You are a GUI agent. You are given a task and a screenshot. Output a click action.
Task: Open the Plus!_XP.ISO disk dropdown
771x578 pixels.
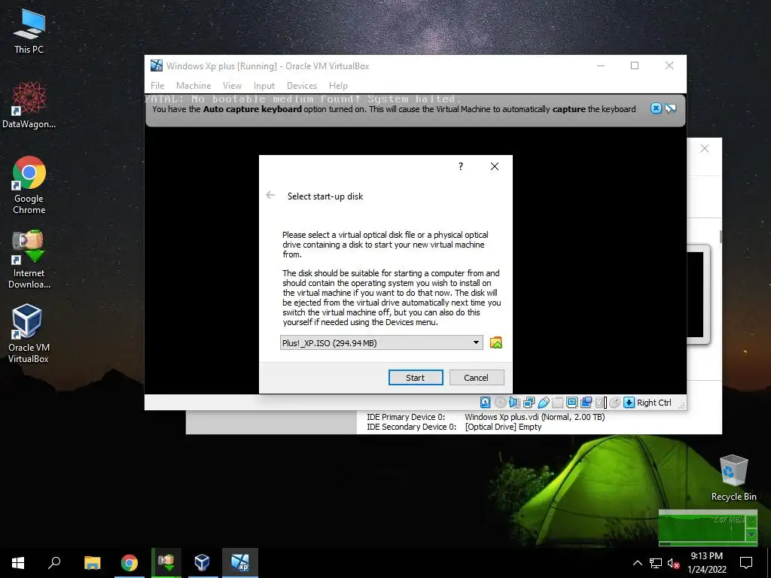[x=382, y=342]
